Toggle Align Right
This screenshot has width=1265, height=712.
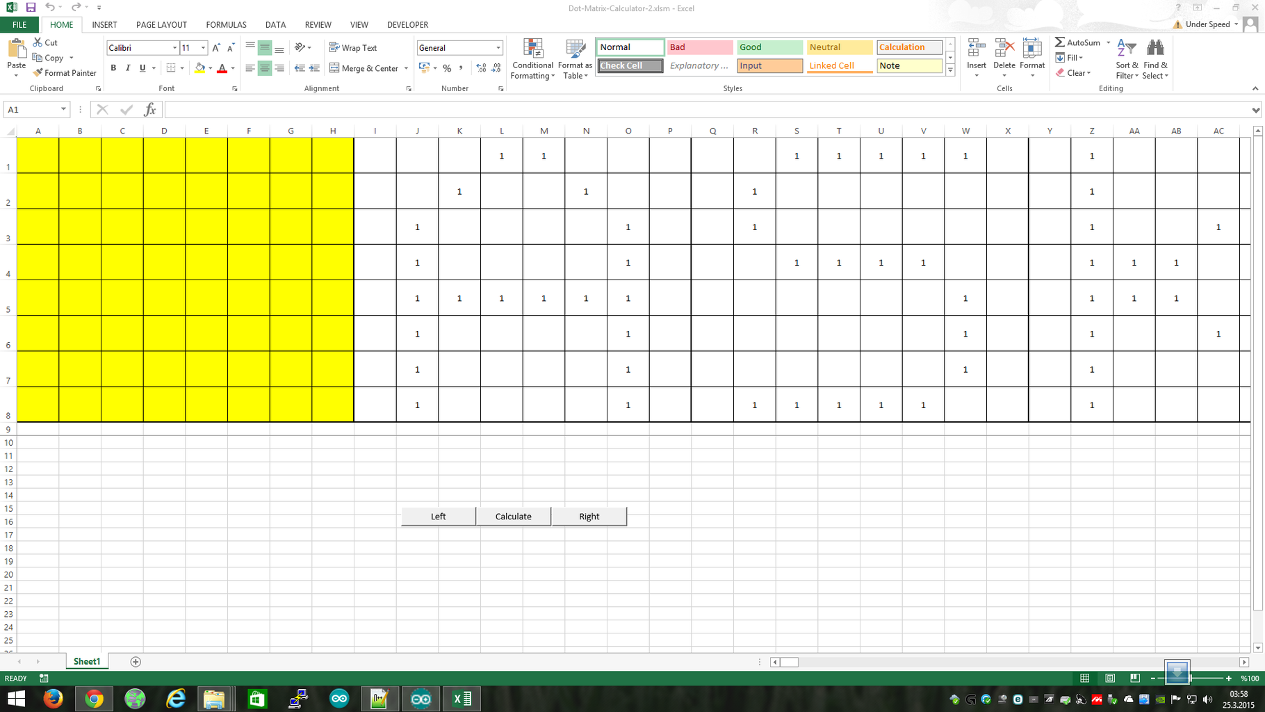[279, 68]
